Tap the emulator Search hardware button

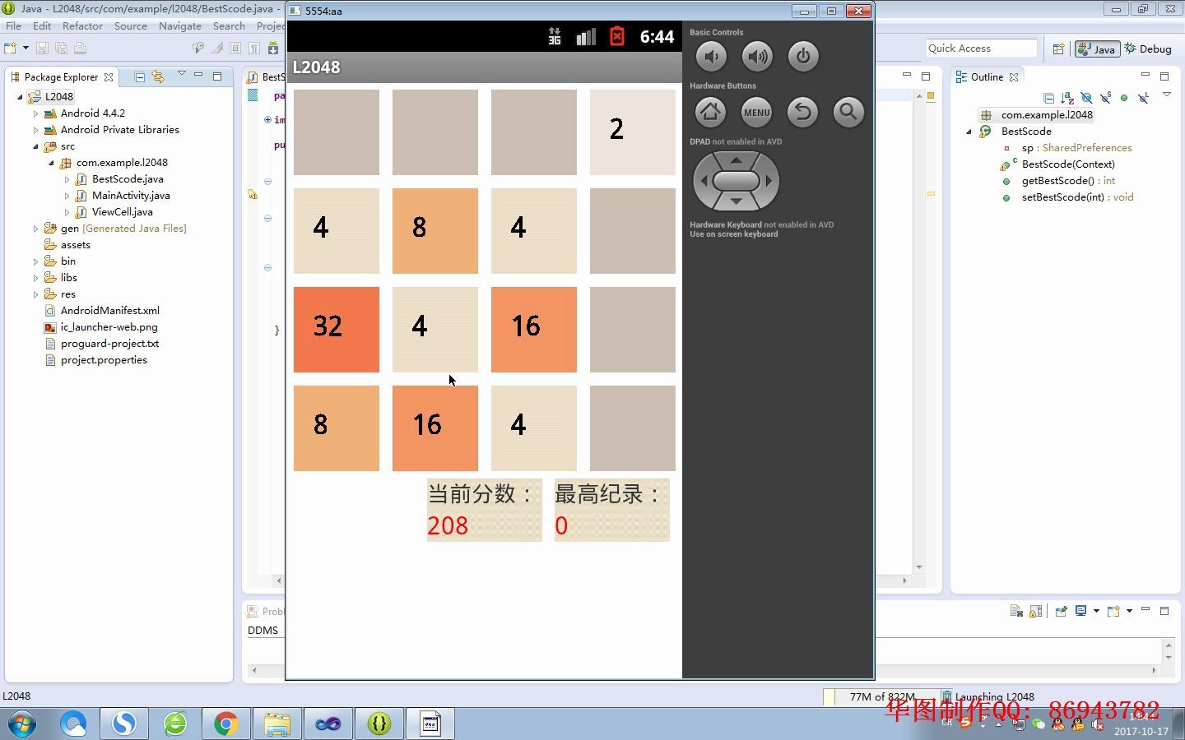click(848, 112)
